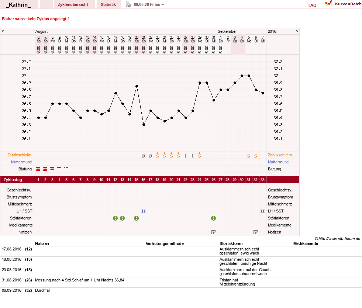Viewport: 362px width, 308px height.
Task: Click the 36.75 temperature point on day 33
Action: [263, 93]
